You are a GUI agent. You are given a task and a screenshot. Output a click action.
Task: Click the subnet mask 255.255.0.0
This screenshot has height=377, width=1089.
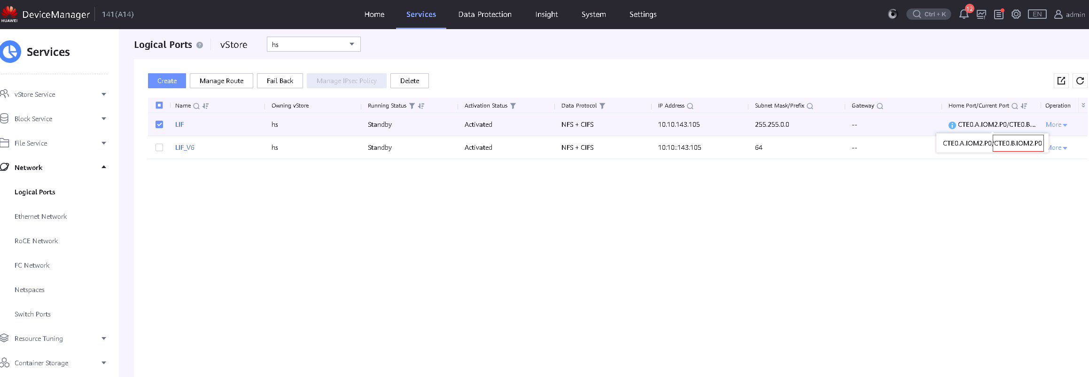pos(772,124)
